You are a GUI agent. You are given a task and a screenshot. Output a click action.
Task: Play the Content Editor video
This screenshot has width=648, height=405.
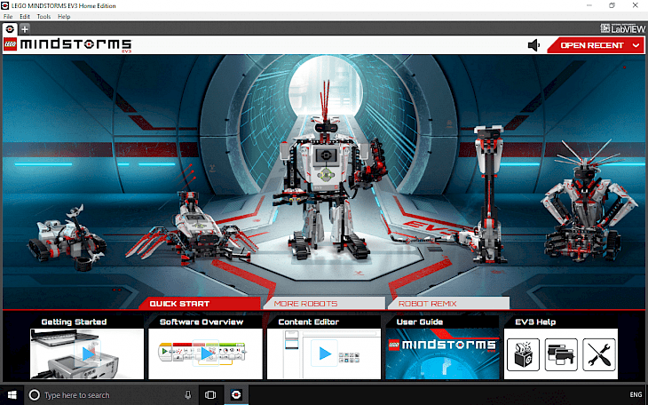324,354
